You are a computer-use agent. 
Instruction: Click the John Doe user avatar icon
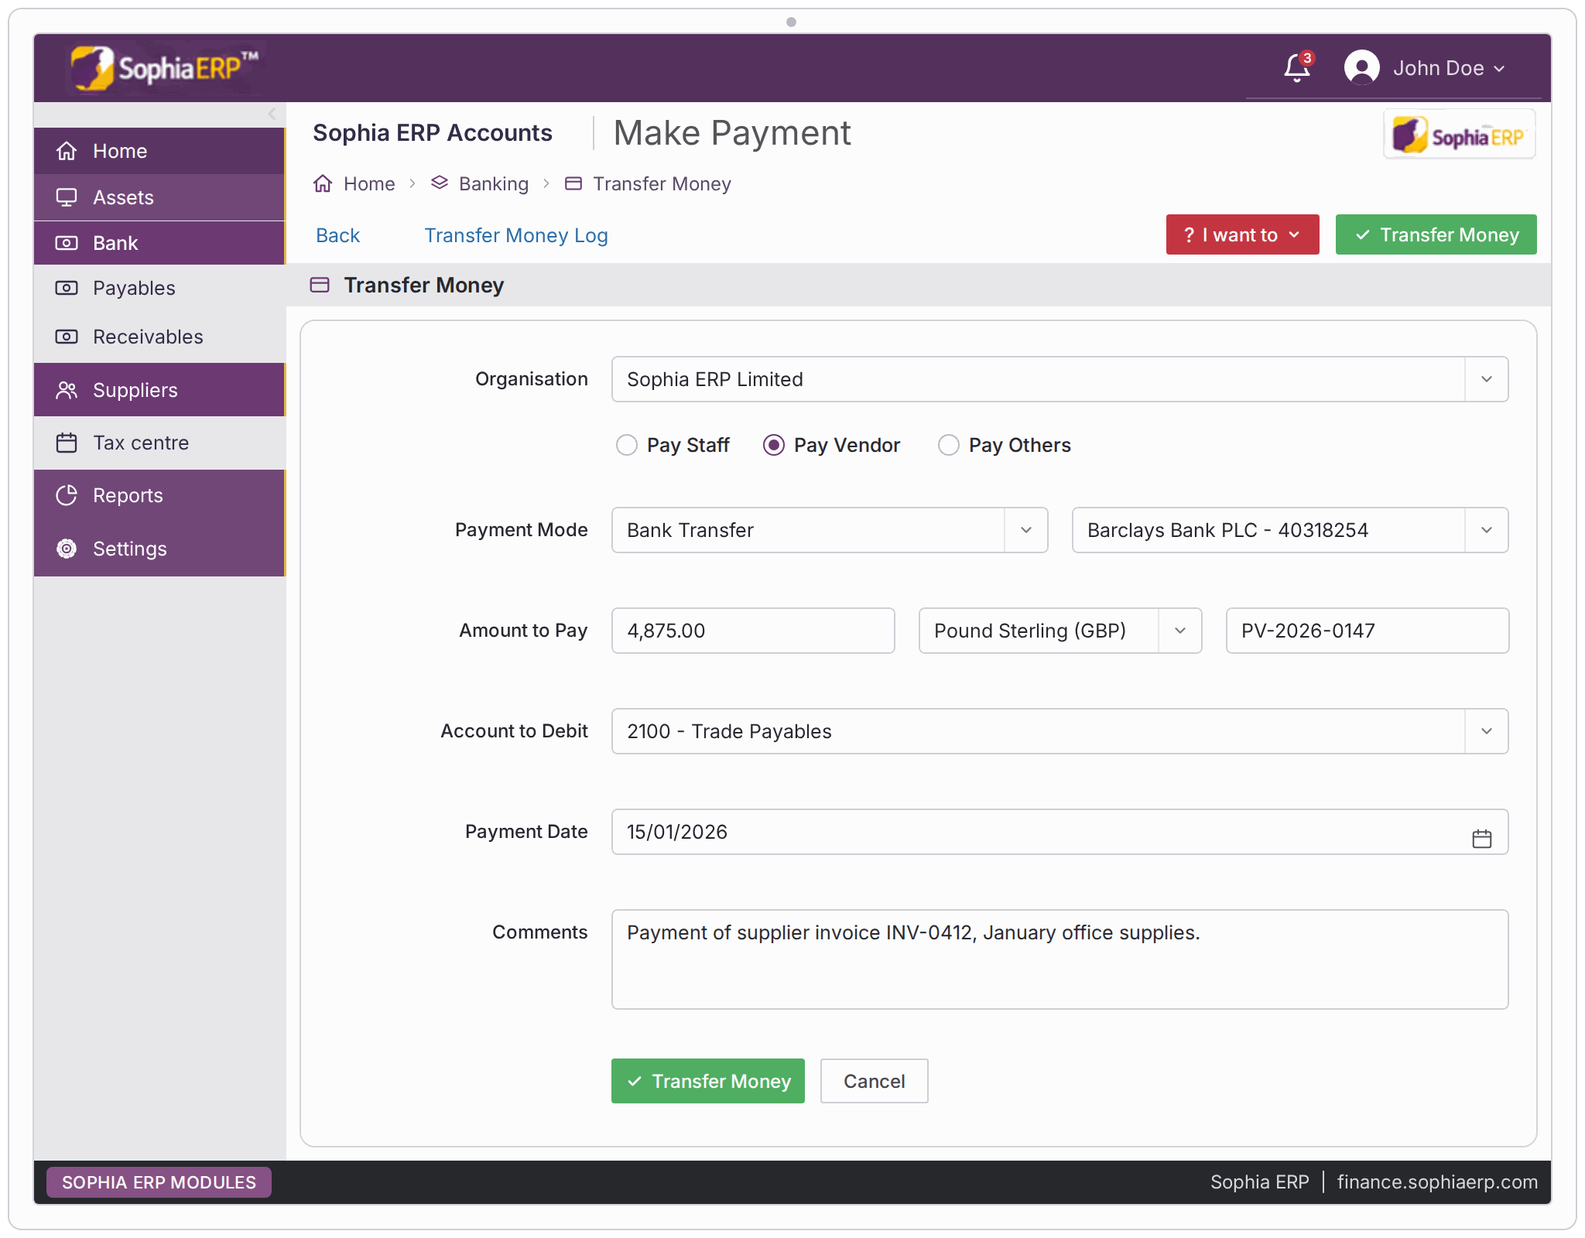[x=1361, y=68]
